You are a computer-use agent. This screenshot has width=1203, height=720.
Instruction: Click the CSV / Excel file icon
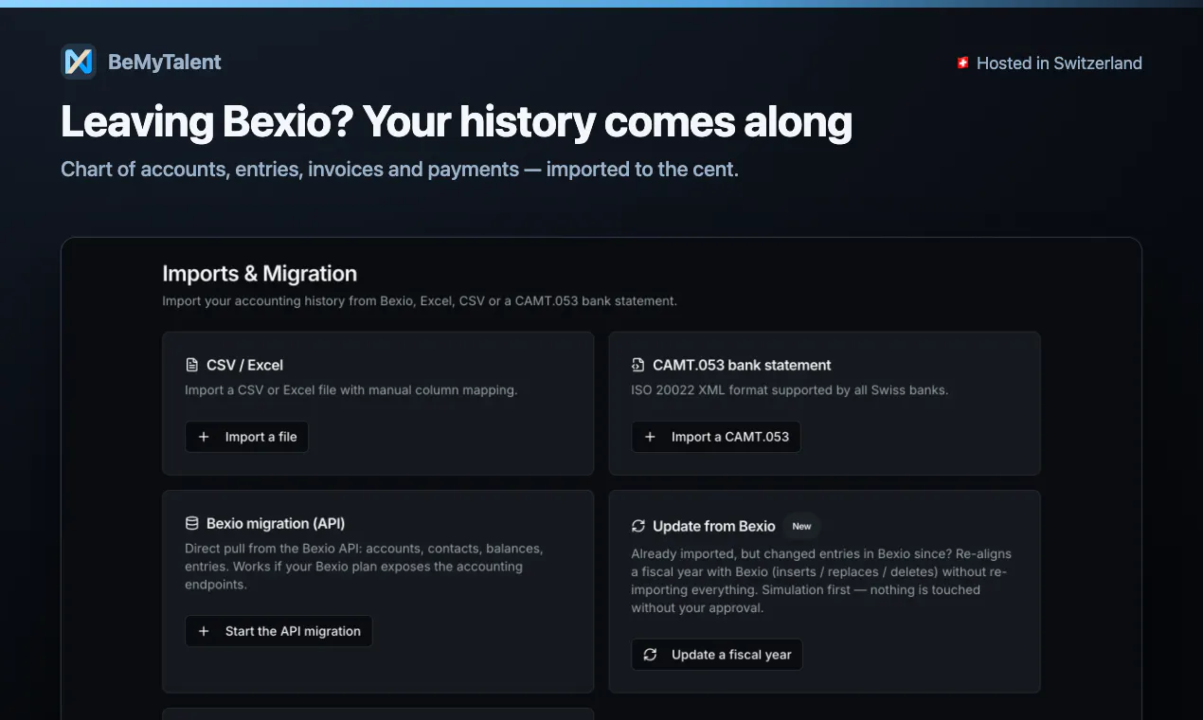tap(192, 365)
